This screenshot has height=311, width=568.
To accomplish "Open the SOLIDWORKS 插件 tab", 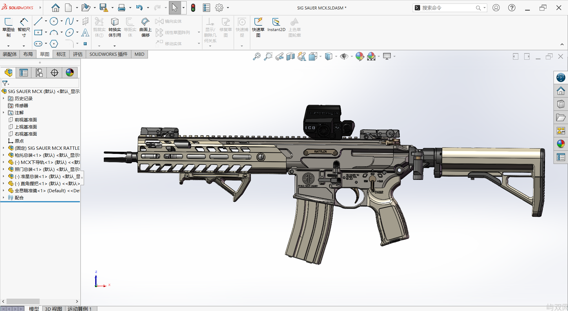I will (x=108, y=54).
